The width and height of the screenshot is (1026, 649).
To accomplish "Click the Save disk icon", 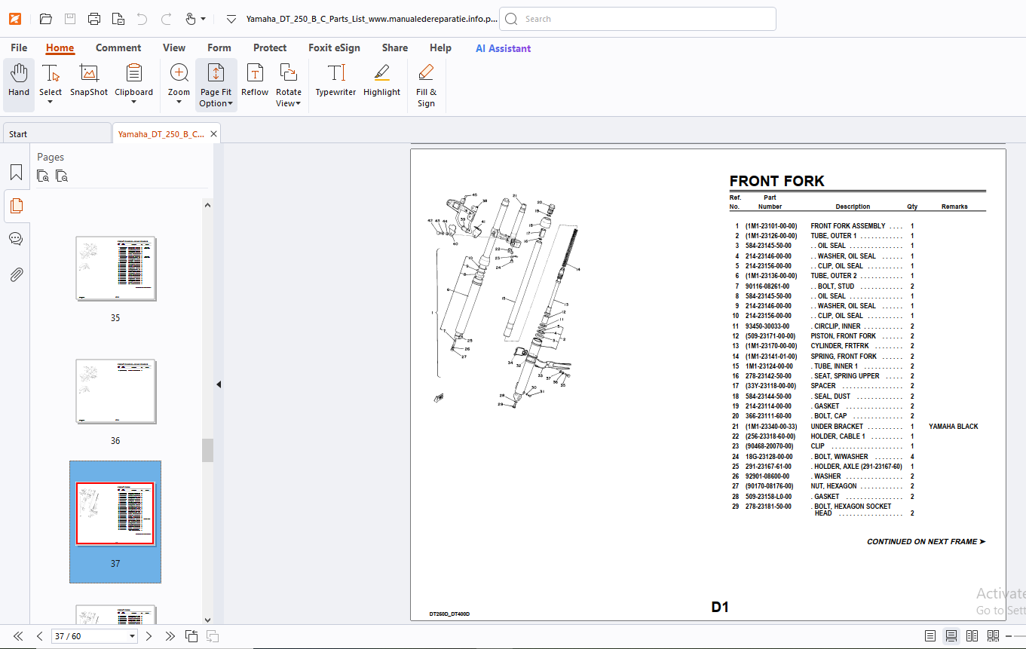I will click(70, 19).
